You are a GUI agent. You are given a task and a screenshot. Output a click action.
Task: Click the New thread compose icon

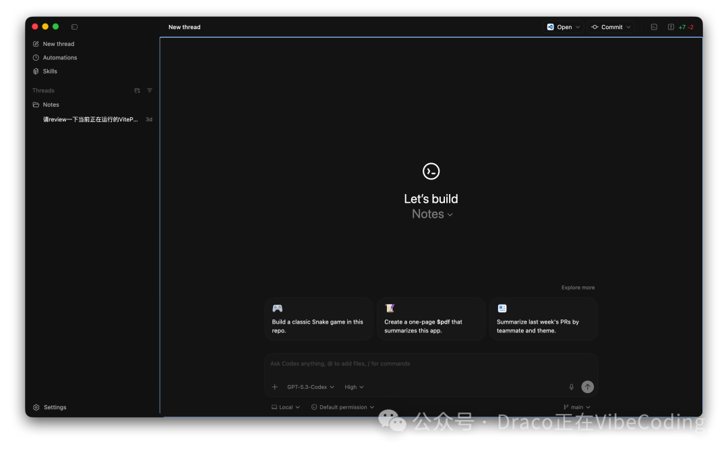pos(36,44)
